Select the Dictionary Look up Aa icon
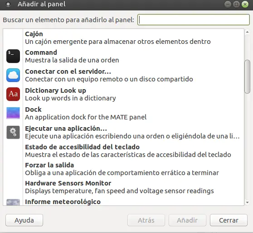This screenshot has width=253, height=233. (13, 94)
